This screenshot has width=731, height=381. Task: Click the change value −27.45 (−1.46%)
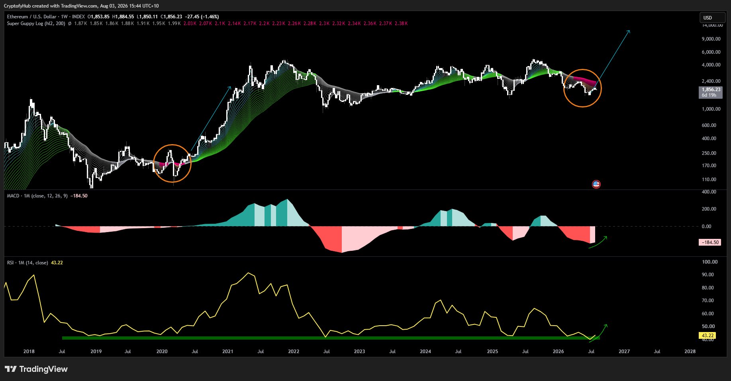(x=202, y=17)
